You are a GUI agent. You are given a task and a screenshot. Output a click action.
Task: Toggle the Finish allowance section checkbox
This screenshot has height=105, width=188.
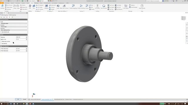click(1, 46)
